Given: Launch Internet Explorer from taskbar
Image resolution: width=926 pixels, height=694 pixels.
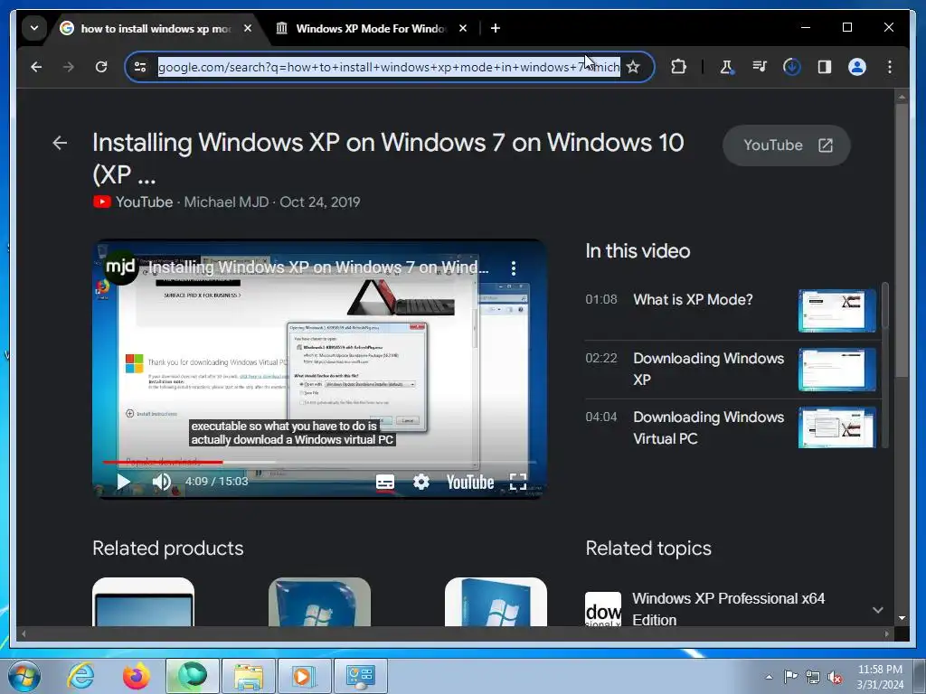Looking at the screenshot, I should [80, 676].
